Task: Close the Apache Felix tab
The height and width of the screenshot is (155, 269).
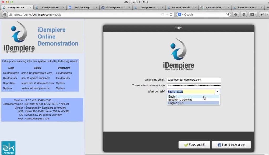Action: (228, 8)
